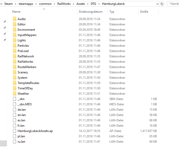
Task: Go to common folder in breadcrumb
Action: [x=45, y=4]
